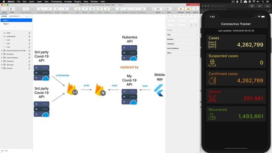Select the Flutter logo on canvas

click(159, 90)
